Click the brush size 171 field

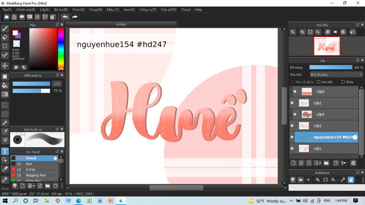pyautogui.click(x=57, y=84)
